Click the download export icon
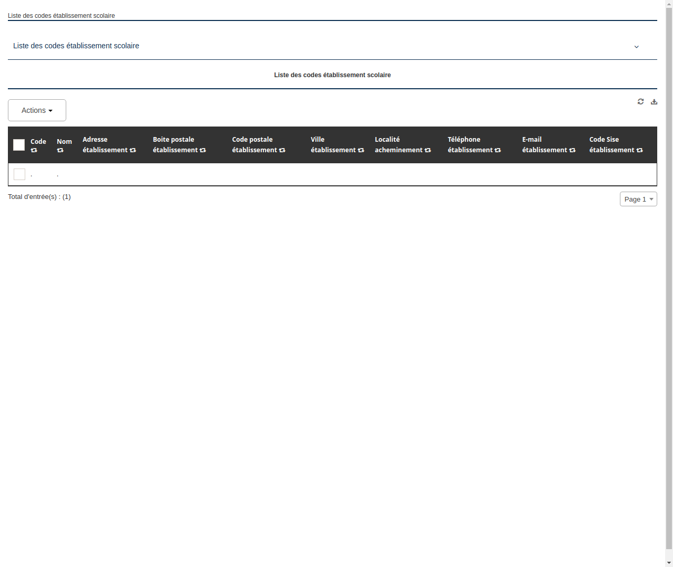 pos(654,101)
